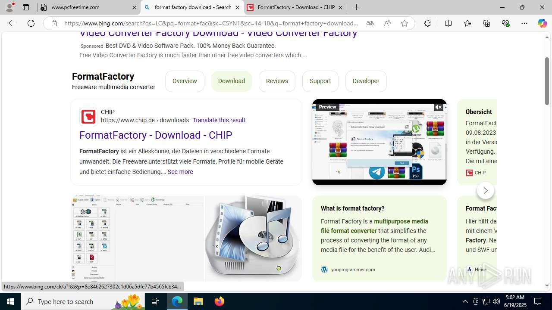
Task: Click the Bing address bar URL
Action: 211,23
